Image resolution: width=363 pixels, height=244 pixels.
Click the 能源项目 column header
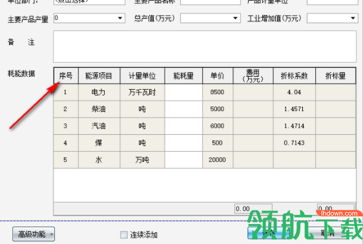pyautogui.click(x=99, y=76)
